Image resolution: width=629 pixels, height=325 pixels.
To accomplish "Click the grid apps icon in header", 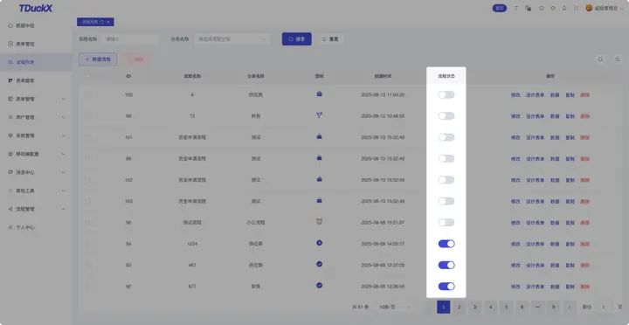I will tap(576, 8).
